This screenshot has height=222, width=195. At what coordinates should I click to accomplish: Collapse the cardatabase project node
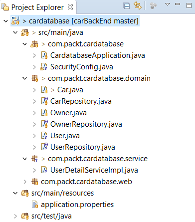click(x=6, y=21)
